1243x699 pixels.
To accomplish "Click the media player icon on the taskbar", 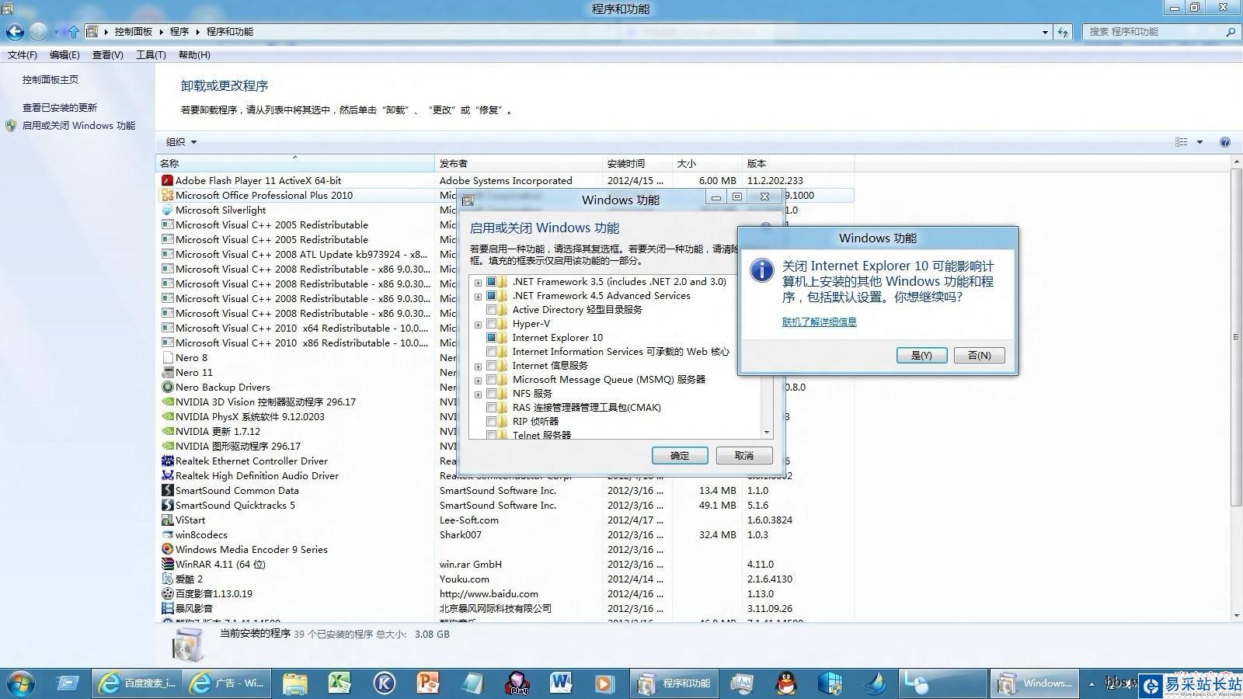I will [x=604, y=683].
